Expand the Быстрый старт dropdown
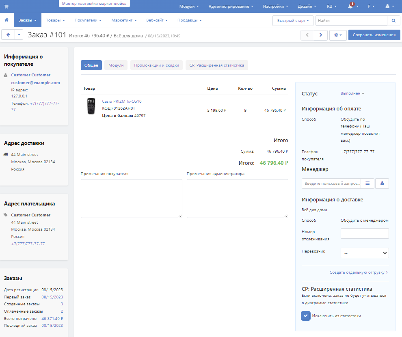This screenshot has width=402, height=337. point(293,20)
